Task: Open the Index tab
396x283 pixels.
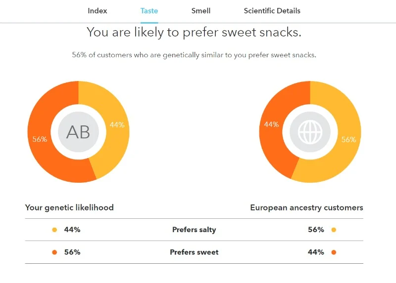Action: [97, 11]
